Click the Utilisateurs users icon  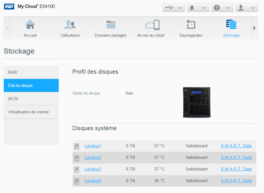tap(70, 24)
